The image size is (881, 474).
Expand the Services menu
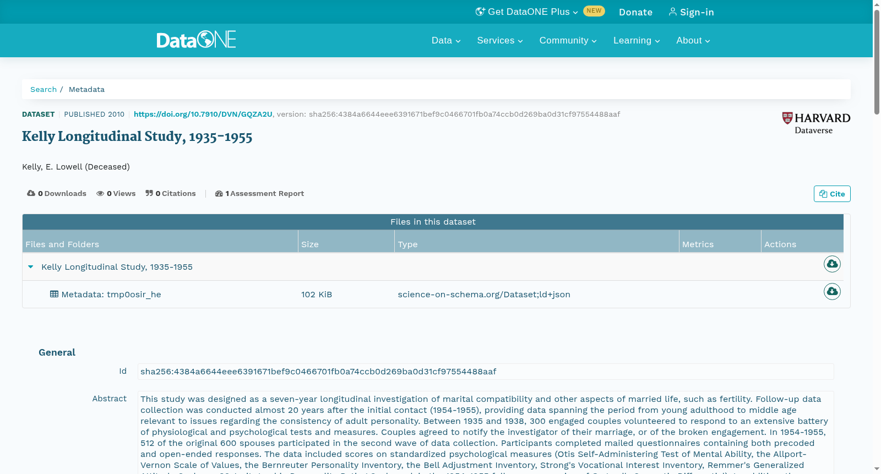pyautogui.click(x=500, y=40)
